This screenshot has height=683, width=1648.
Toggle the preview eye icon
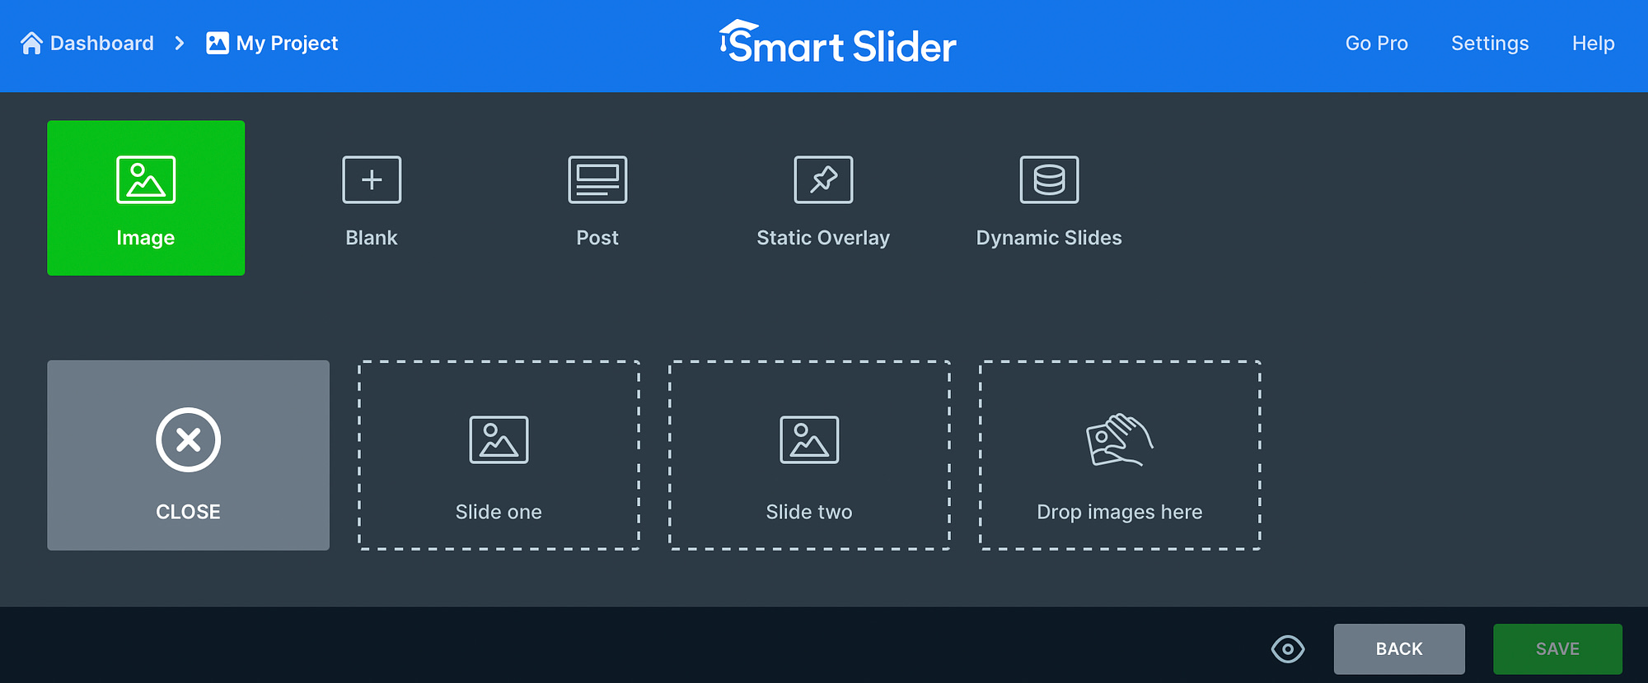pyautogui.click(x=1288, y=649)
